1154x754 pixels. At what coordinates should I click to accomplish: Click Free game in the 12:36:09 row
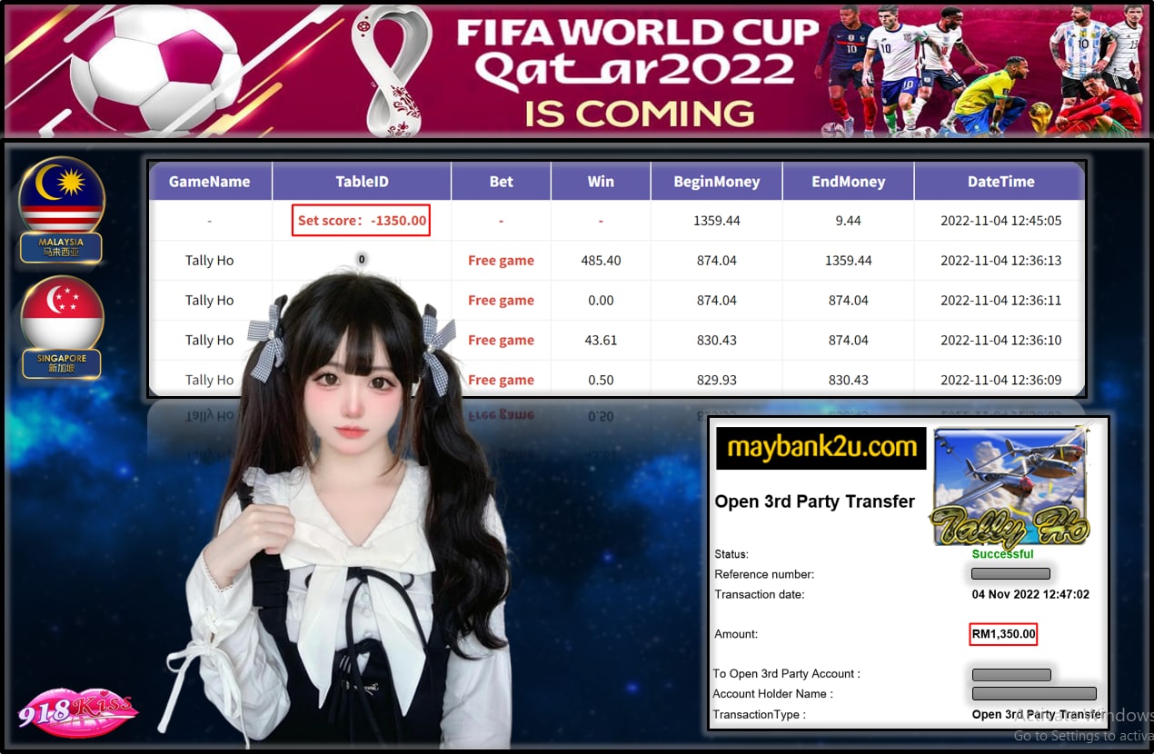501,381
